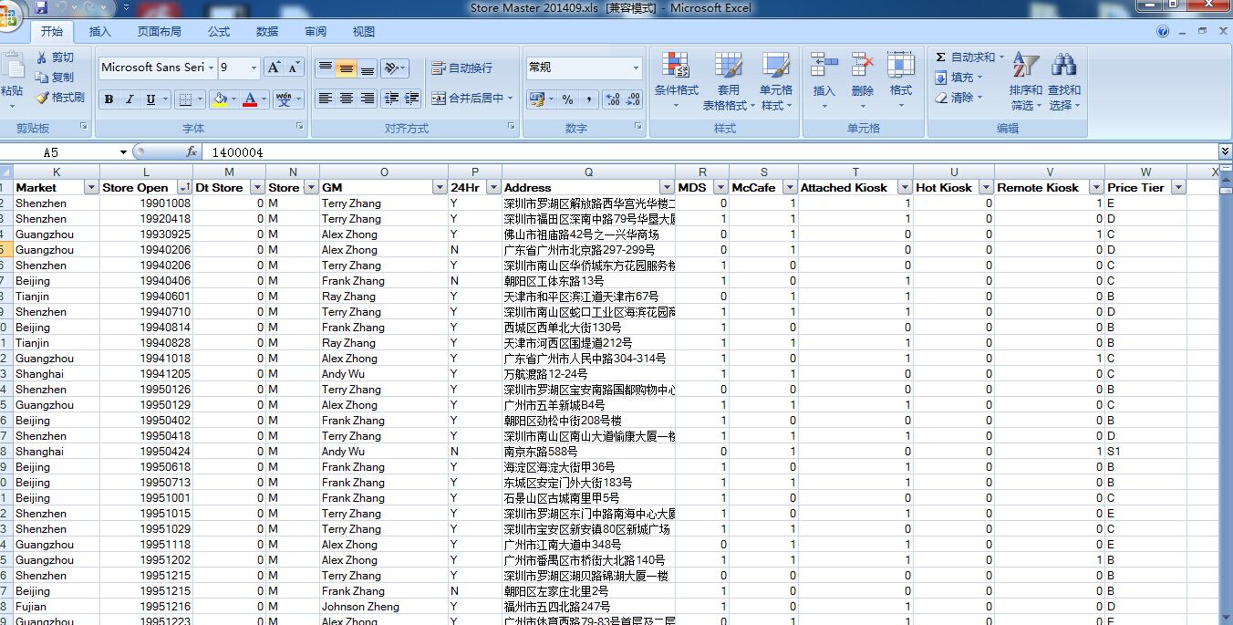Apply cell borders icon
Viewport: 1233px width, 625px height.
185,99
